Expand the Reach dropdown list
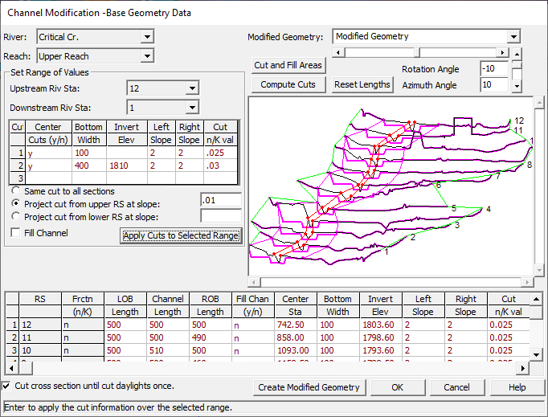Viewport: 548px width, 417px height. coord(146,56)
